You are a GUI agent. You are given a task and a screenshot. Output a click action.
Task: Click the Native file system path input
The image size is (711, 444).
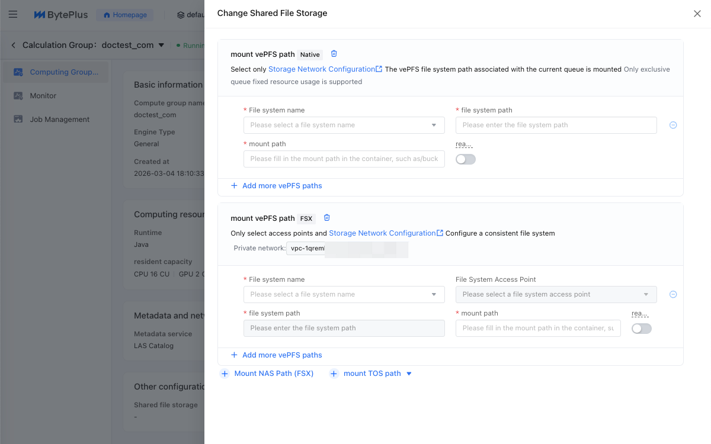556,125
